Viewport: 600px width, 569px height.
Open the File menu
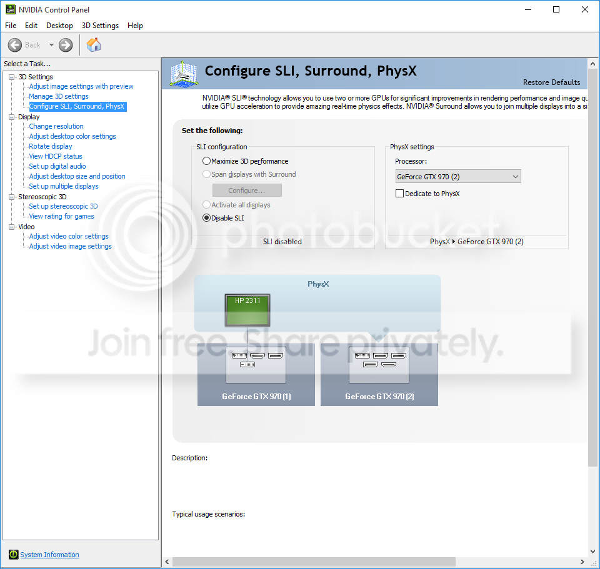pos(11,26)
